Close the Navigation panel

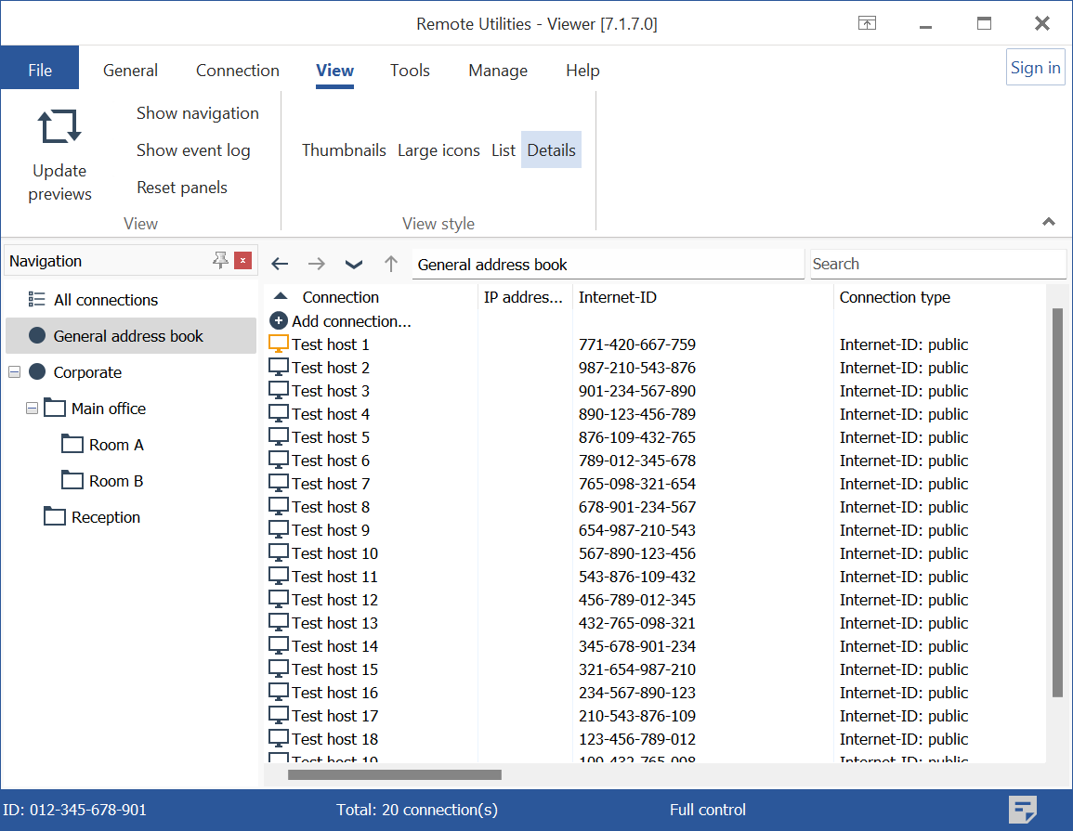(242, 261)
